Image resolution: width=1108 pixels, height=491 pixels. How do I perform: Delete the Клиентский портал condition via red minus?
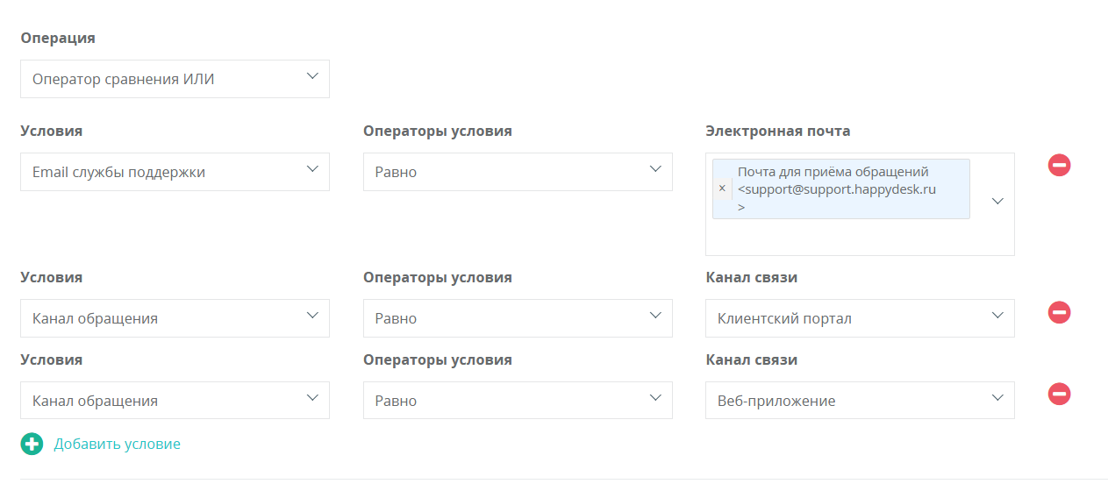[1059, 312]
